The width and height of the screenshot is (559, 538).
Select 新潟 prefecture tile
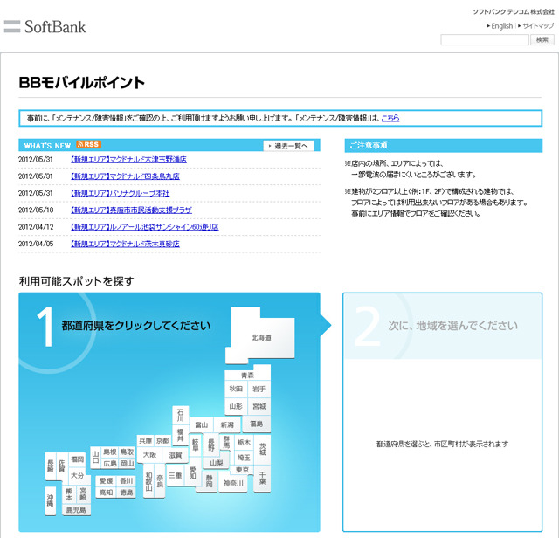click(x=227, y=425)
